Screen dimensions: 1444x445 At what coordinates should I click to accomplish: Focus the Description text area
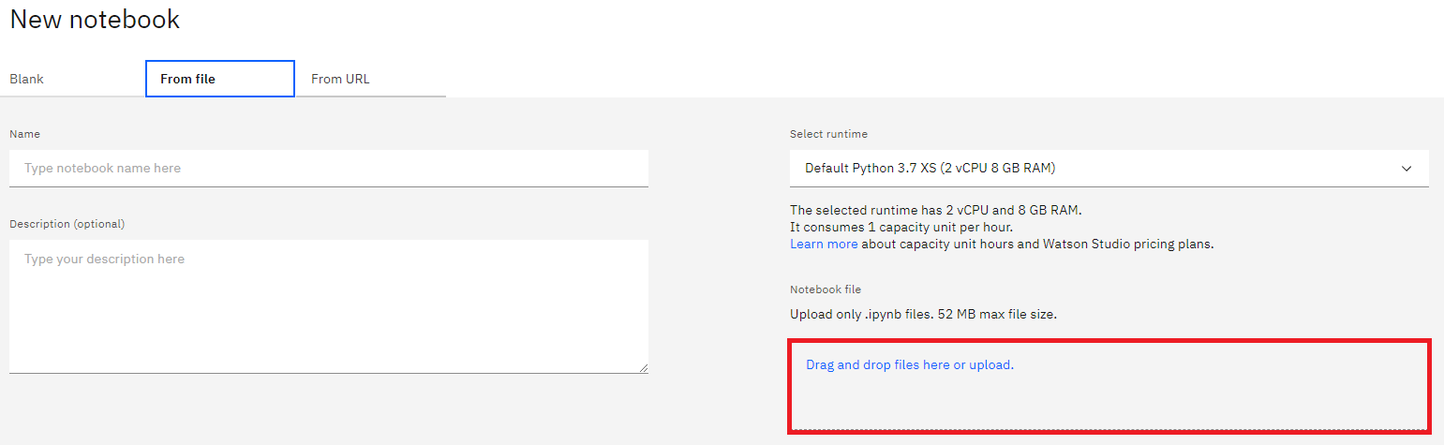tap(329, 306)
